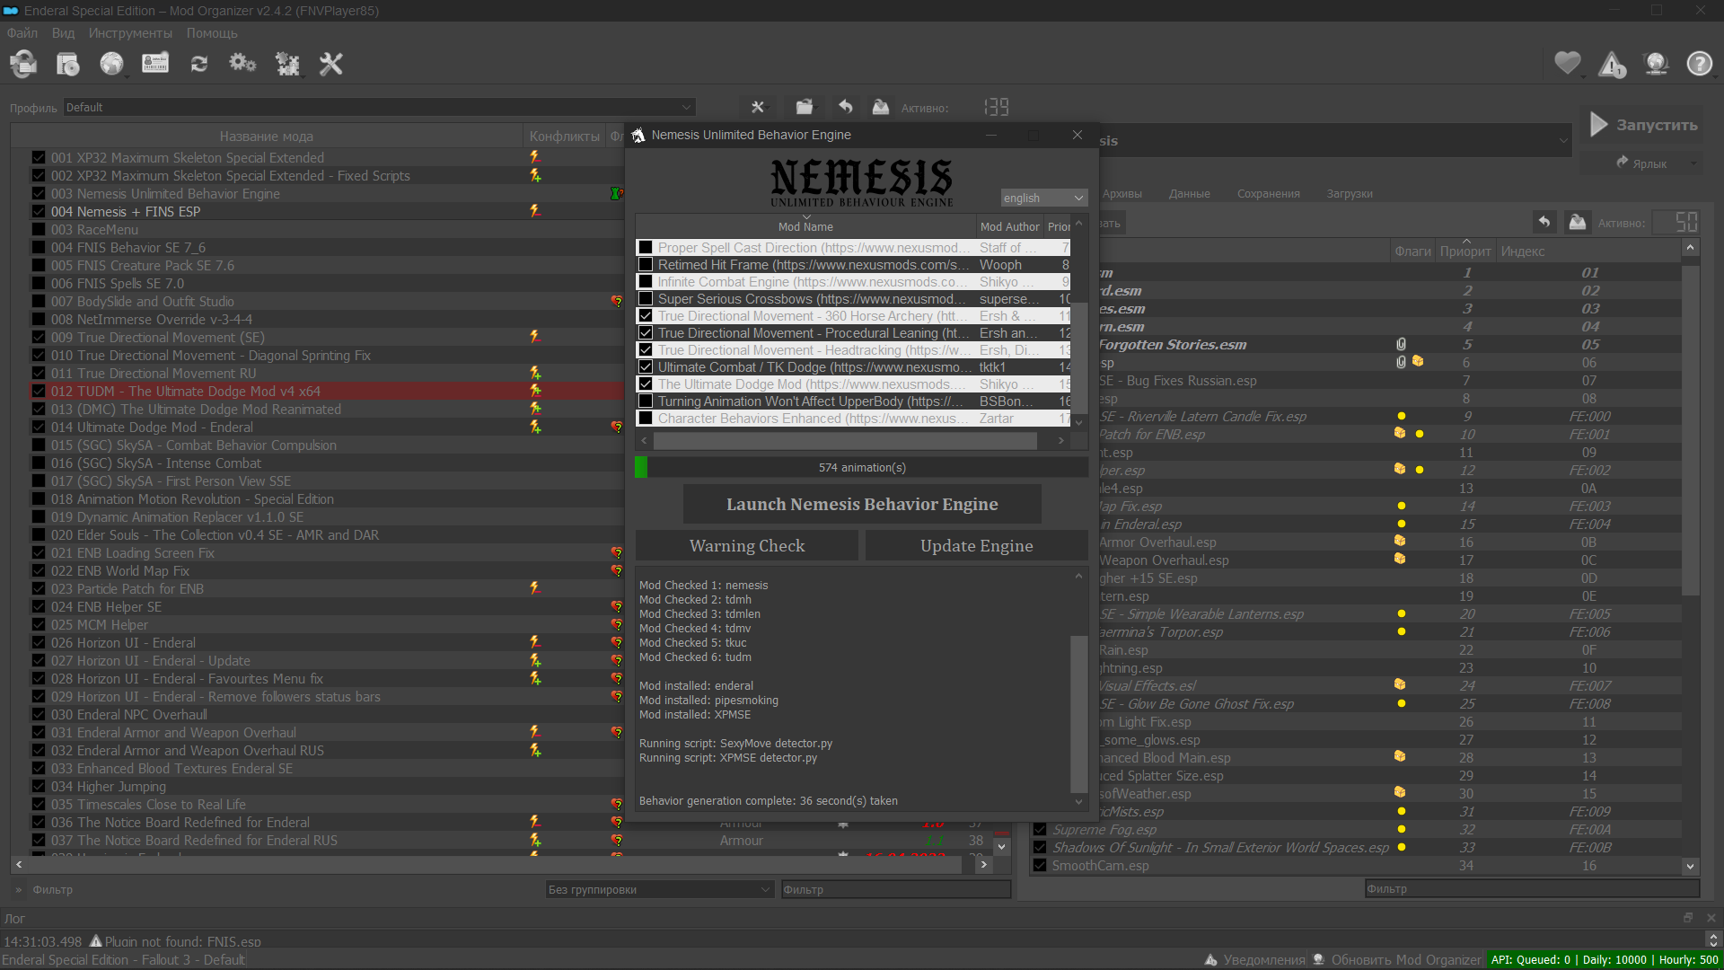Click the Install Mod from archive icon

[24, 64]
